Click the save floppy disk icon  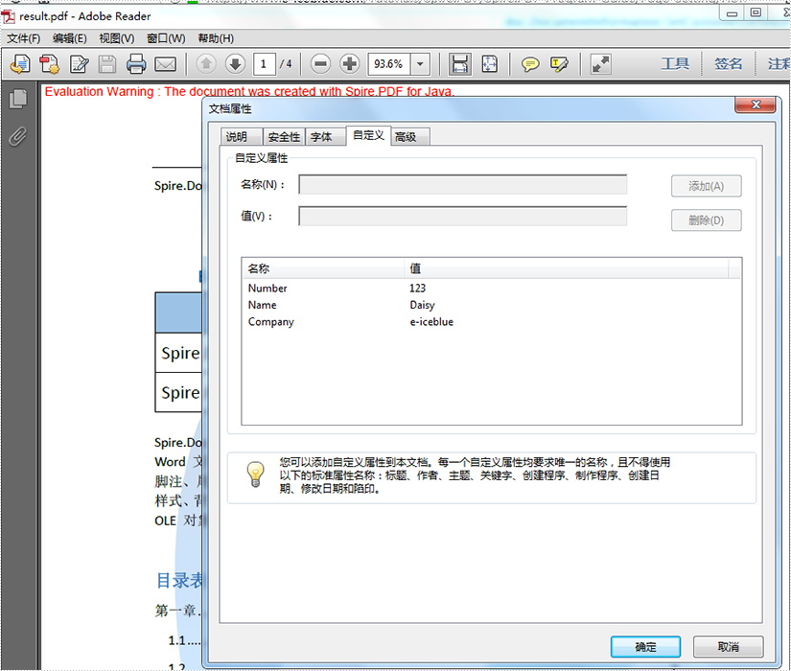coord(107,64)
